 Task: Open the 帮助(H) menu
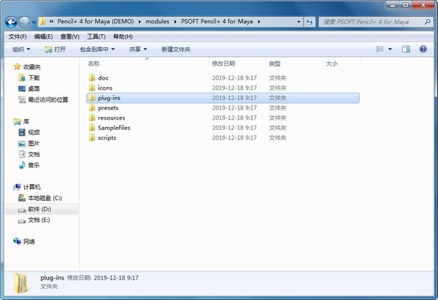point(123,36)
